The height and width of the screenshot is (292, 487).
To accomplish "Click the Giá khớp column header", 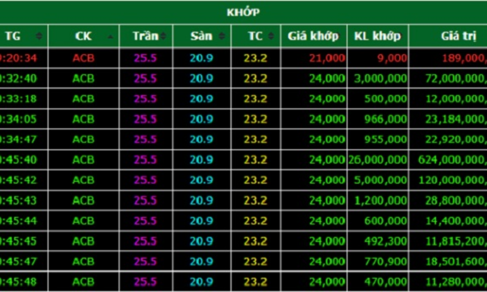I will tap(313, 36).
